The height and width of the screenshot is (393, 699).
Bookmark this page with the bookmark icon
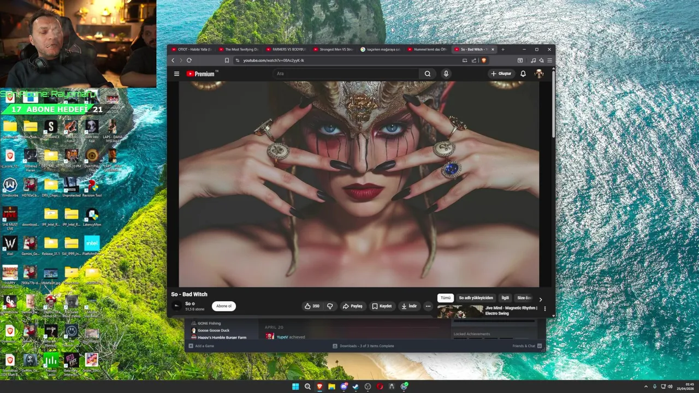pos(227,60)
